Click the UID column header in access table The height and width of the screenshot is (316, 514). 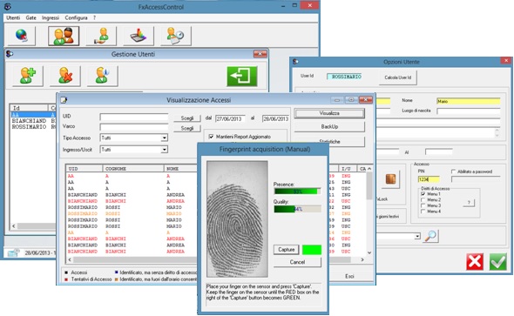(x=85, y=169)
